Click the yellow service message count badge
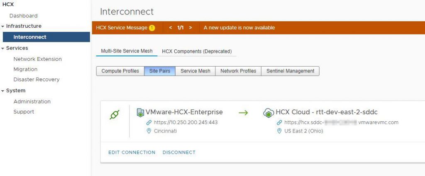The width and height of the screenshot is (425, 176). 152,28
